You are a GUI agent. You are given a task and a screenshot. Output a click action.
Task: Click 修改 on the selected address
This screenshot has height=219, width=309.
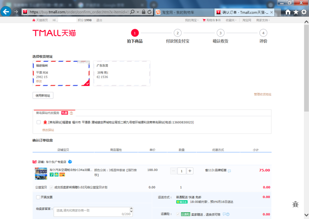click(x=39, y=81)
